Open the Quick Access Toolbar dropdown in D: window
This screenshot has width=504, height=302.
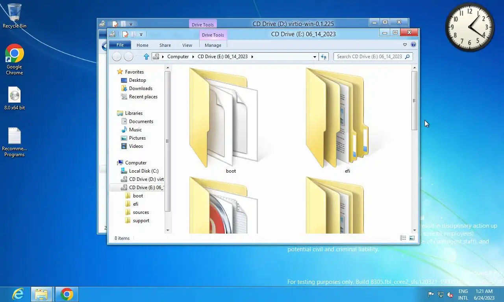131,24
